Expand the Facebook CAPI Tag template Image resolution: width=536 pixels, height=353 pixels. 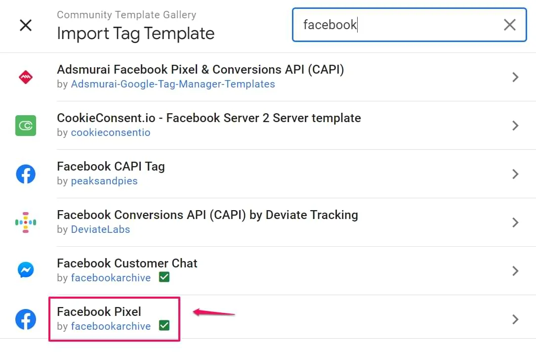[x=515, y=174]
